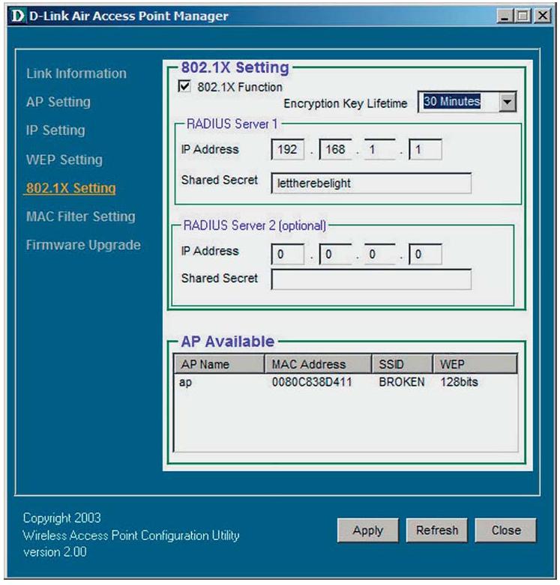Click the Refresh button

[437, 530]
